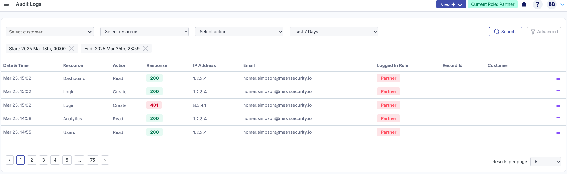The width and height of the screenshot is (567, 174).
Task: Open details icon for Analytics row
Action: click(x=558, y=119)
